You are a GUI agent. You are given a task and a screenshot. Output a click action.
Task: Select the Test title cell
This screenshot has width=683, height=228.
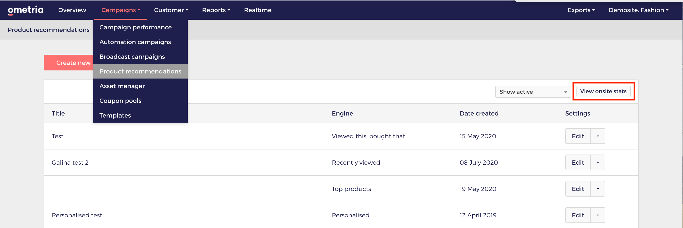(58, 136)
